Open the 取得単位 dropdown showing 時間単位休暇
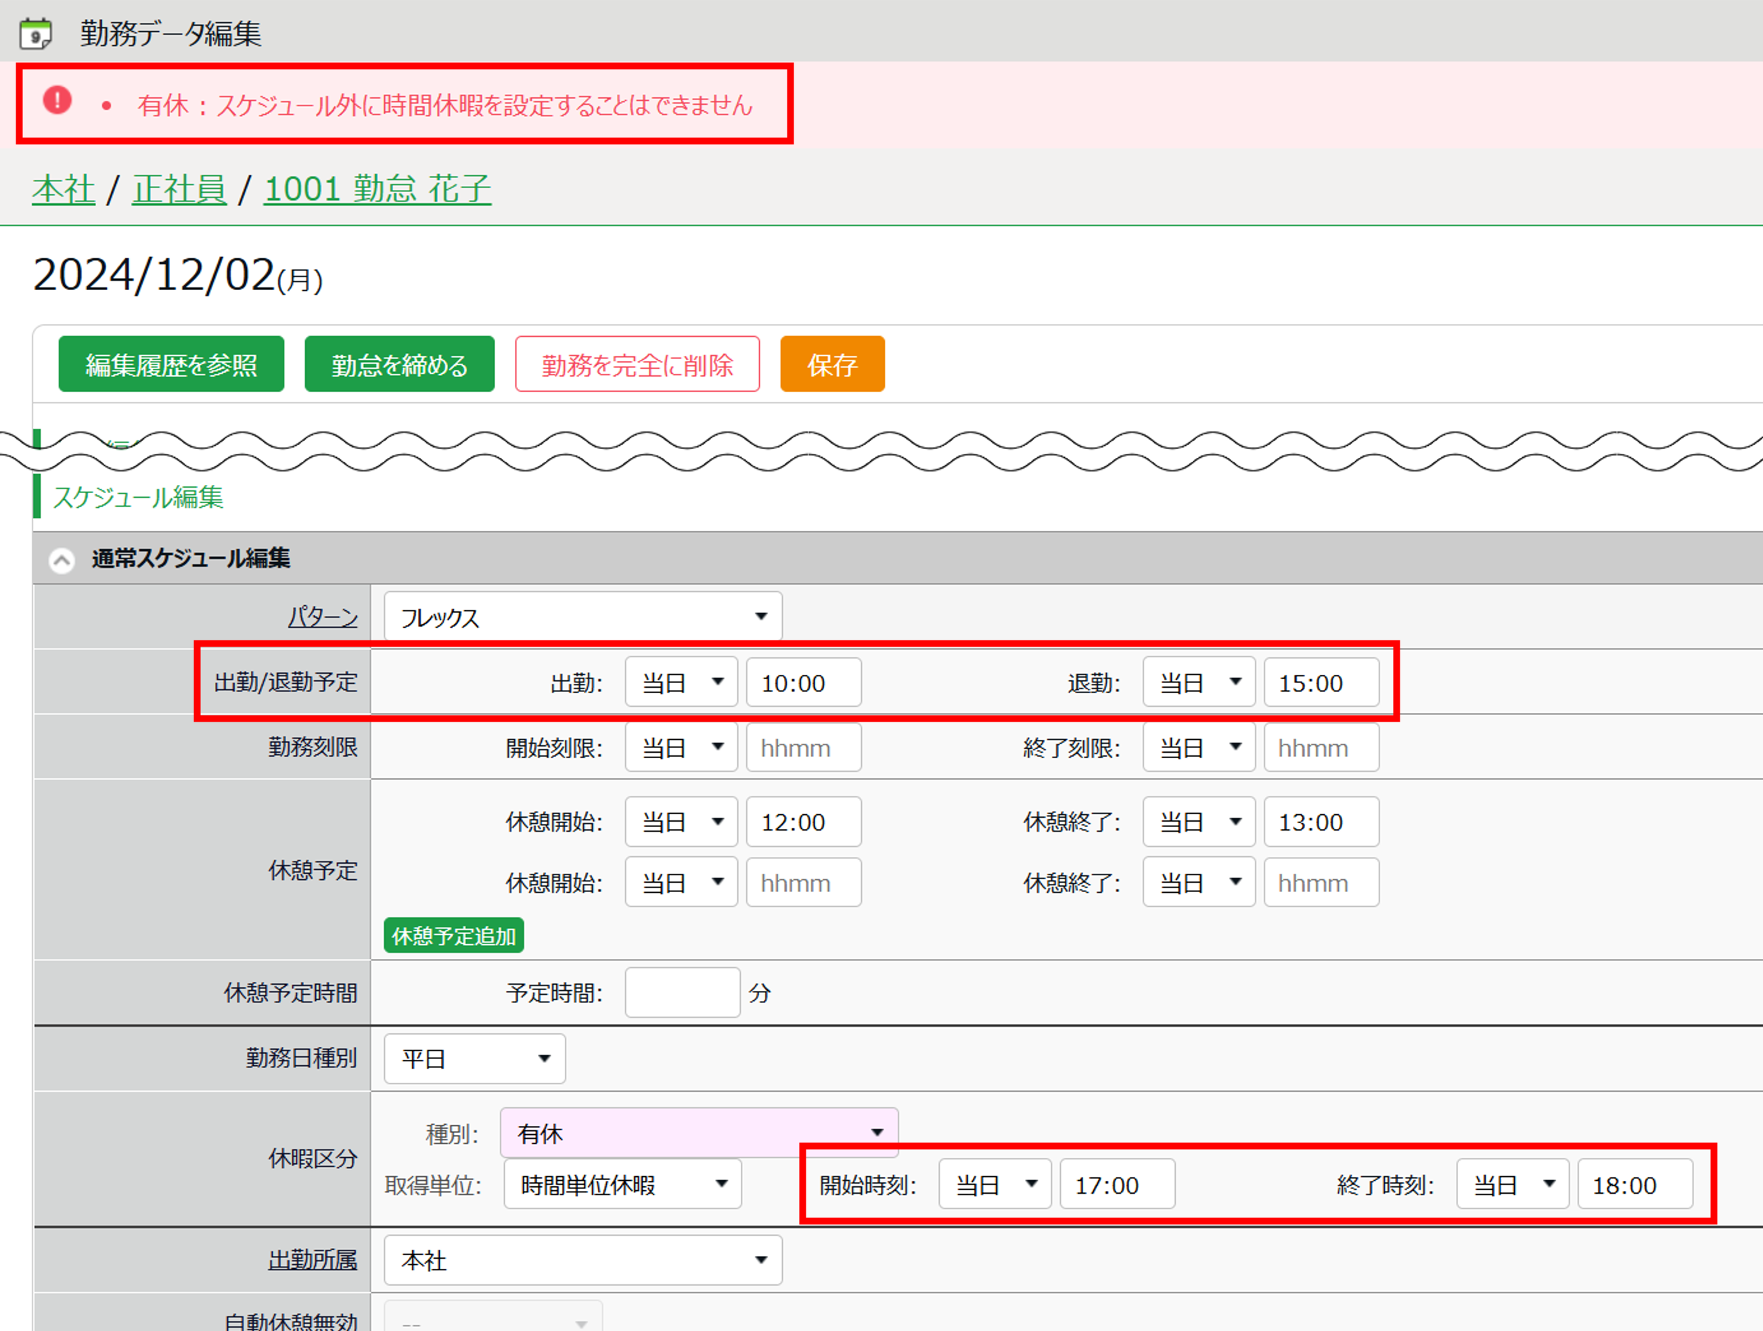Viewport: 1763px width, 1331px height. click(x=622, y=1184)
